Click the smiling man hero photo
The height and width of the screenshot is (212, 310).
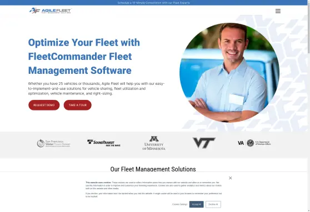[x=229, y=73]
